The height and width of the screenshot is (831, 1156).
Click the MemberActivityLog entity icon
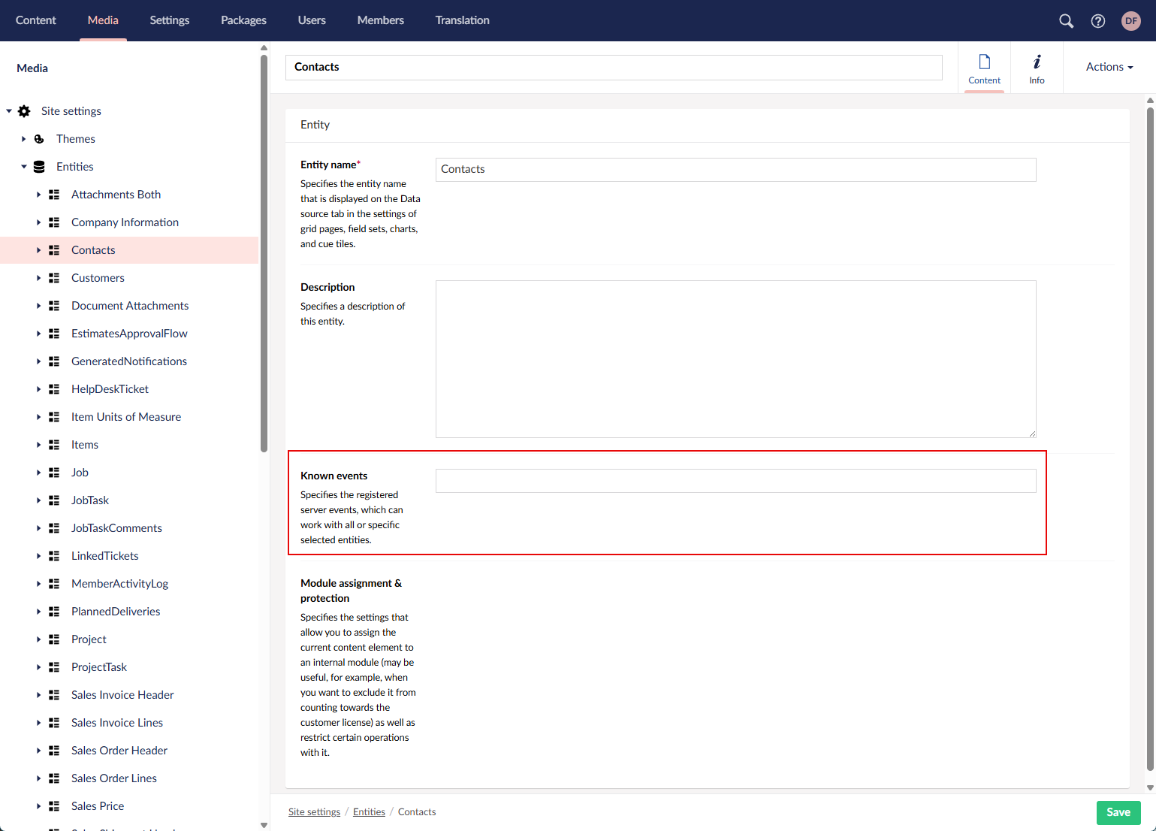54,584
